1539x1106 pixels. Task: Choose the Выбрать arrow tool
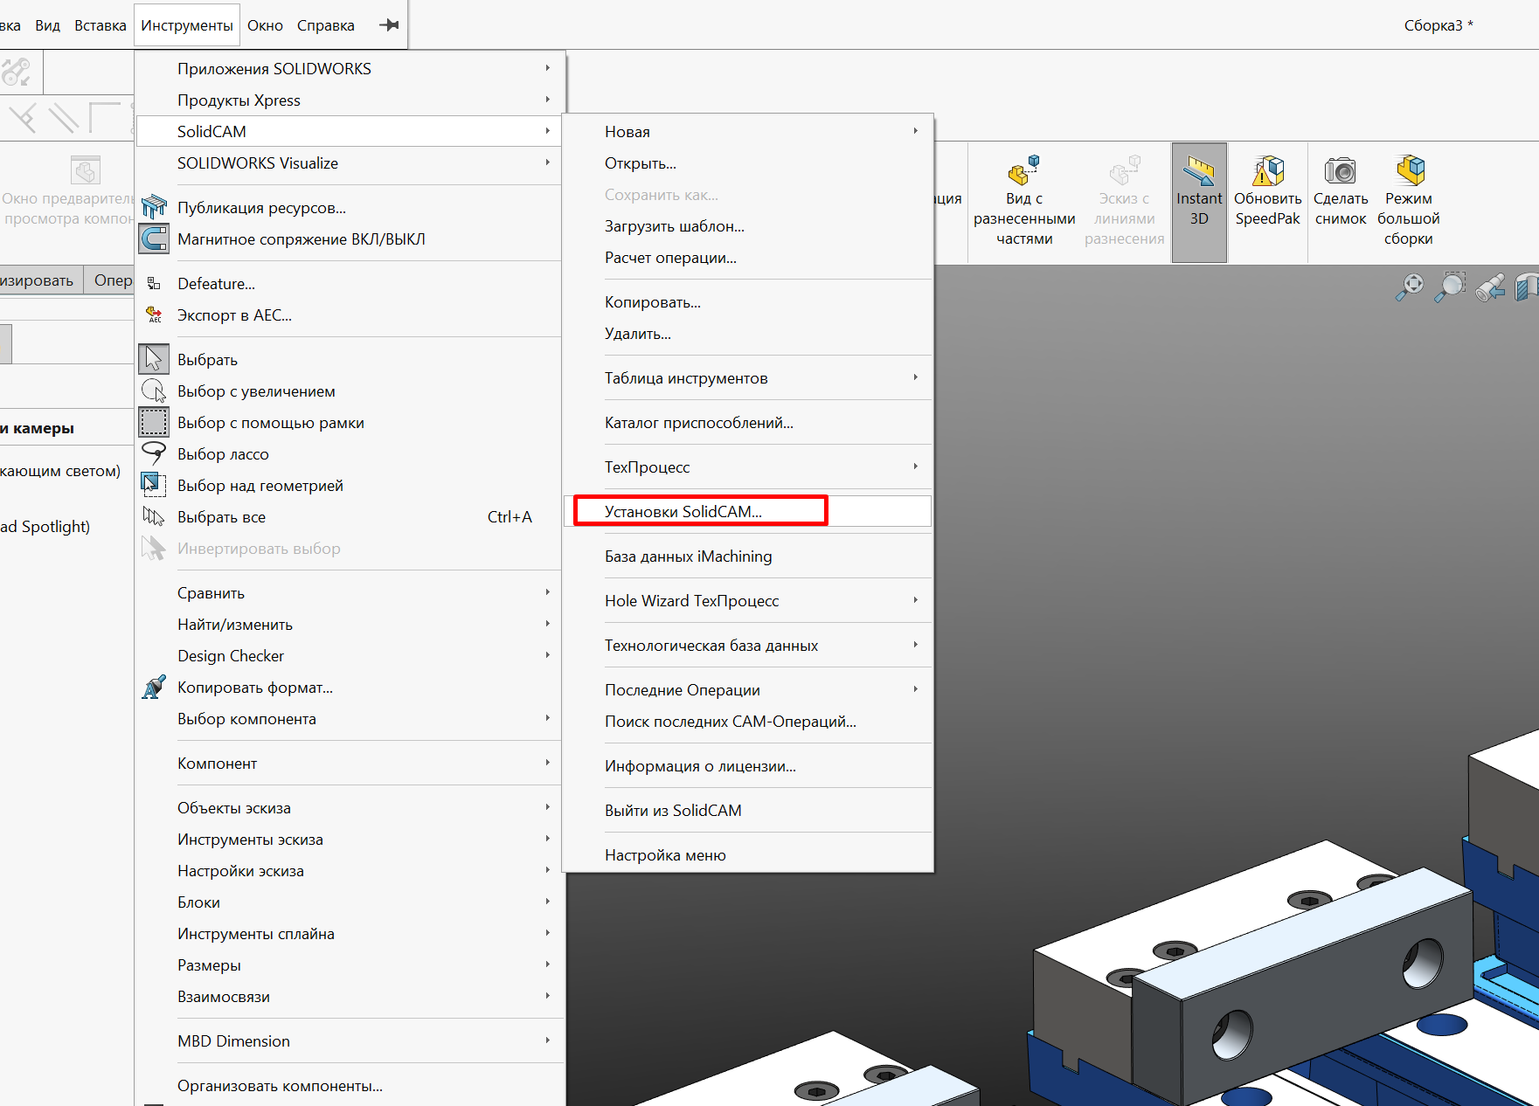coord(154,360)
